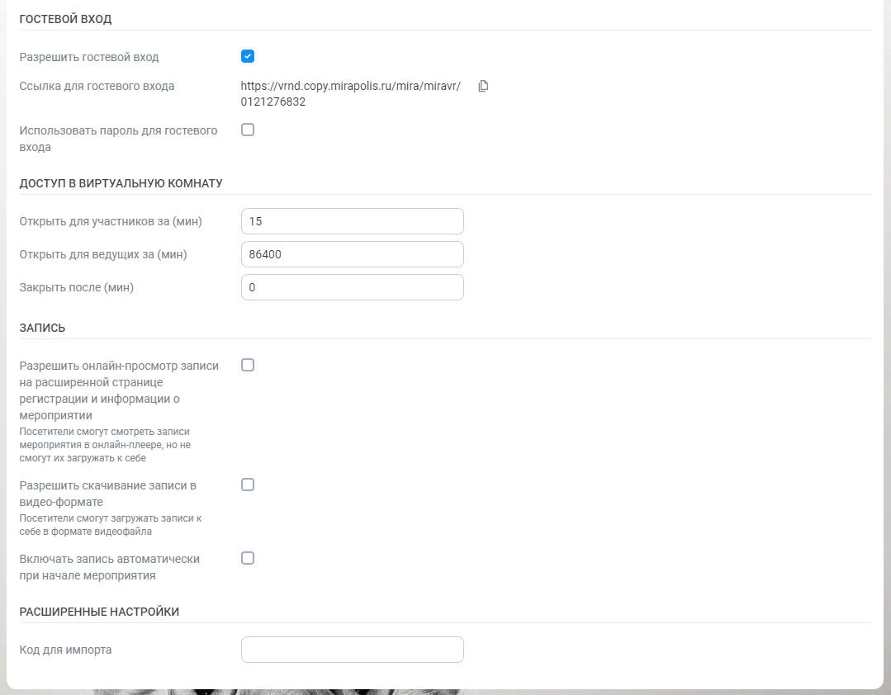Select the 'Закрыть после (мин)' input

353,287
